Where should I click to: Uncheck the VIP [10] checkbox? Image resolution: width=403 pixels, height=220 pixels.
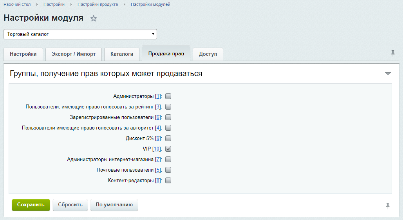click(168, 149)
